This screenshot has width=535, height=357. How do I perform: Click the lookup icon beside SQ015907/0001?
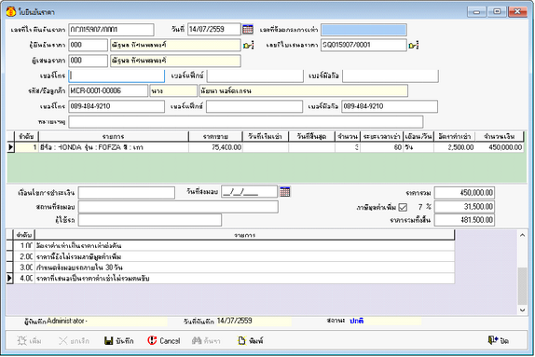tap(414, 45)
